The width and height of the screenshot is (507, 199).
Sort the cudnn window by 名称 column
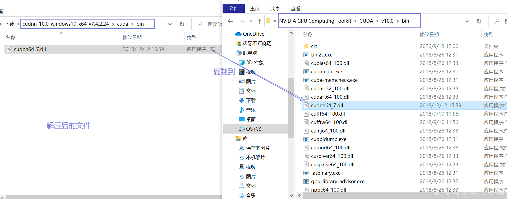[11, 37]
